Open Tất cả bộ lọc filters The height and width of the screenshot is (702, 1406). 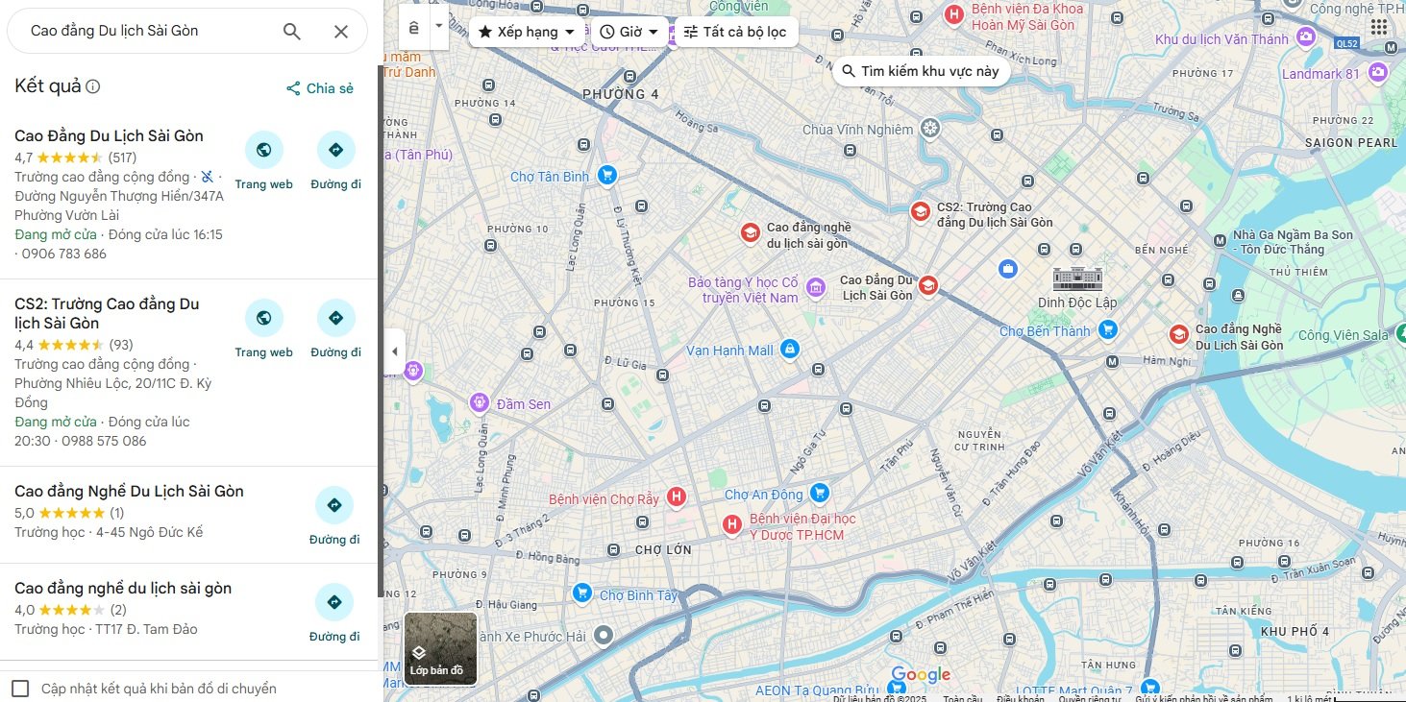[x=735, y=32]
